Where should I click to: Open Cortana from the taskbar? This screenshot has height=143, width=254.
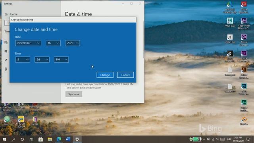(x=22, y=139)
